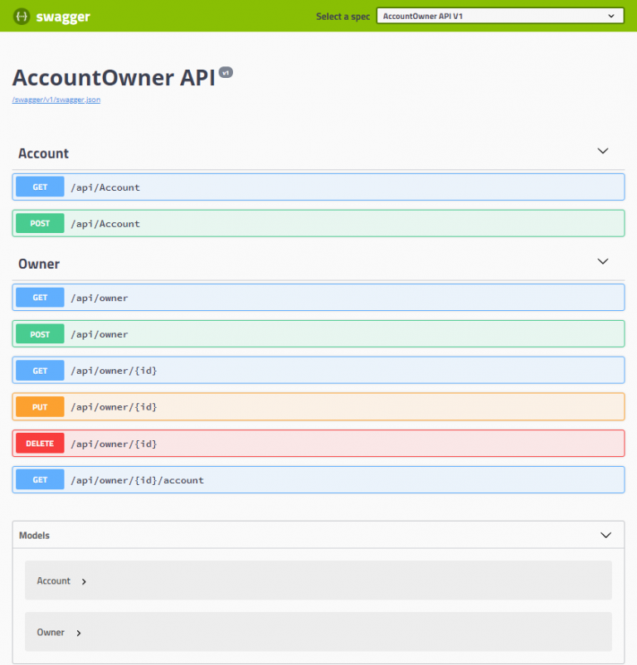Open the Select a spec dropdown
The width and height of the screenshot is (637, 665).
click(x=499, y=16)
